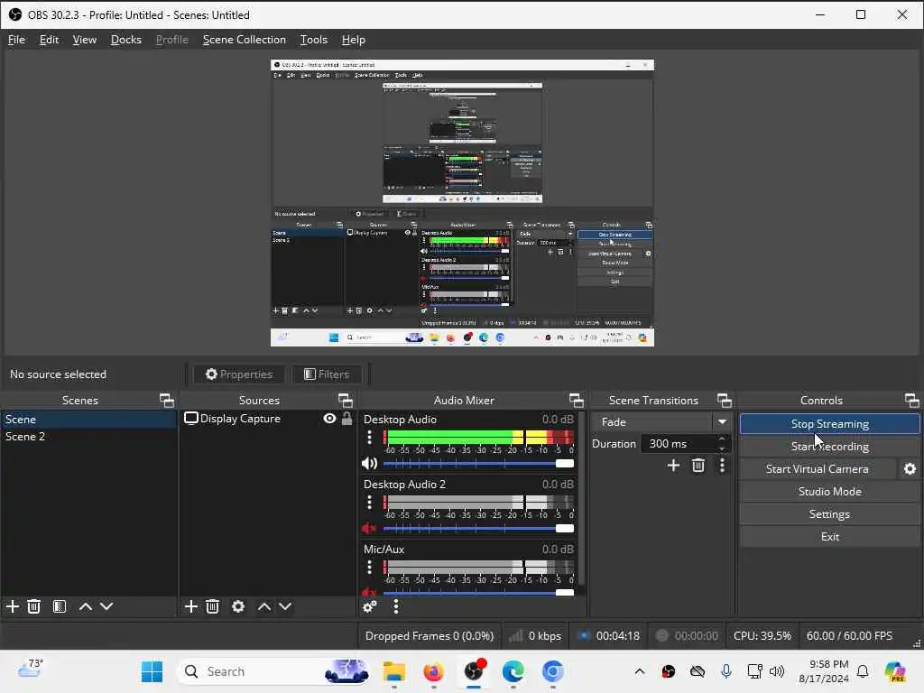The width and height of the screenshot is (924, 693).
Task: Click Stop Streaming button
Action: click(x=830, y=424)
